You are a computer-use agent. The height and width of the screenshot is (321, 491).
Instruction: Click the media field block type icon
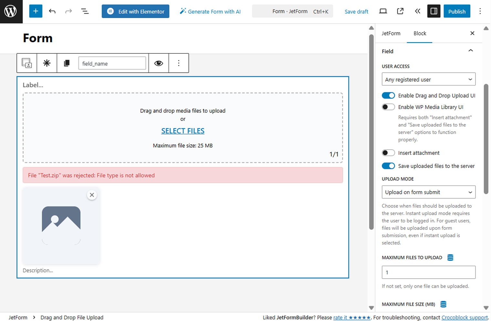pyautogui.click(x=27, y=63)
